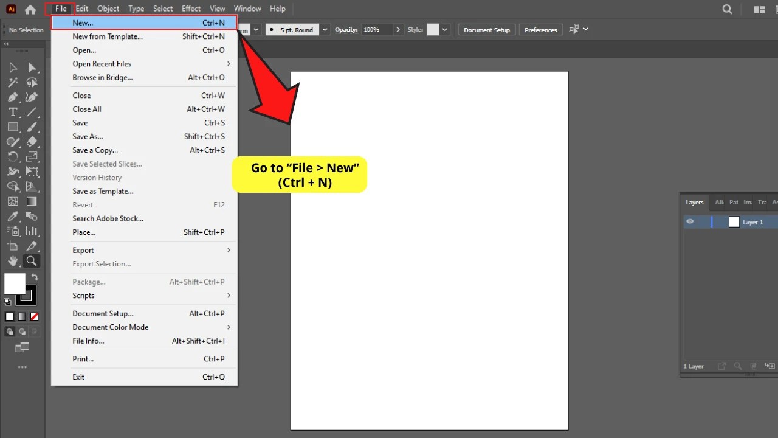Select the Gradient tool
The height and width of the screenshot is (438, 778).
point(32,201)
